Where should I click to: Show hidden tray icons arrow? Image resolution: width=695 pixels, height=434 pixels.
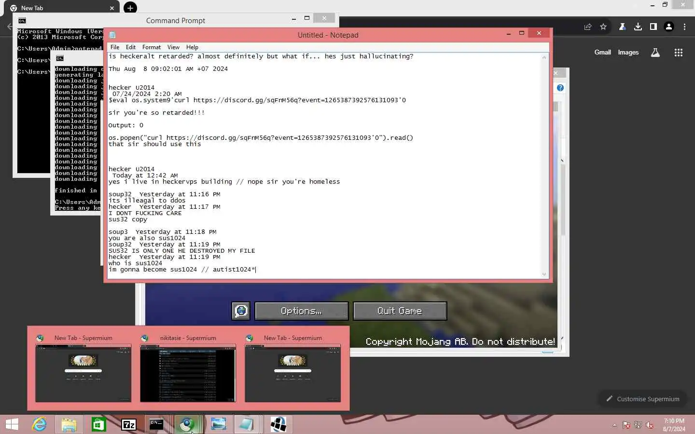(x=614, y=425)
